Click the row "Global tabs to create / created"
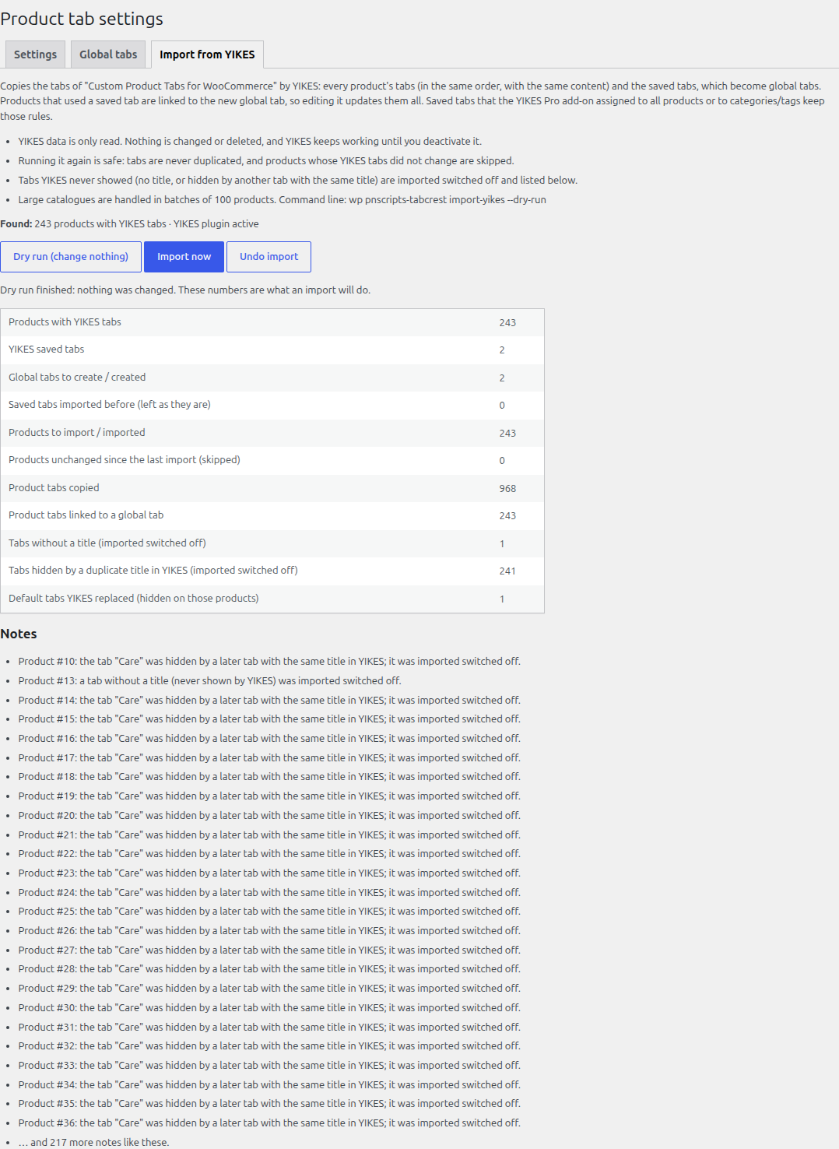 pyautogui.click(x=272, y=378)
